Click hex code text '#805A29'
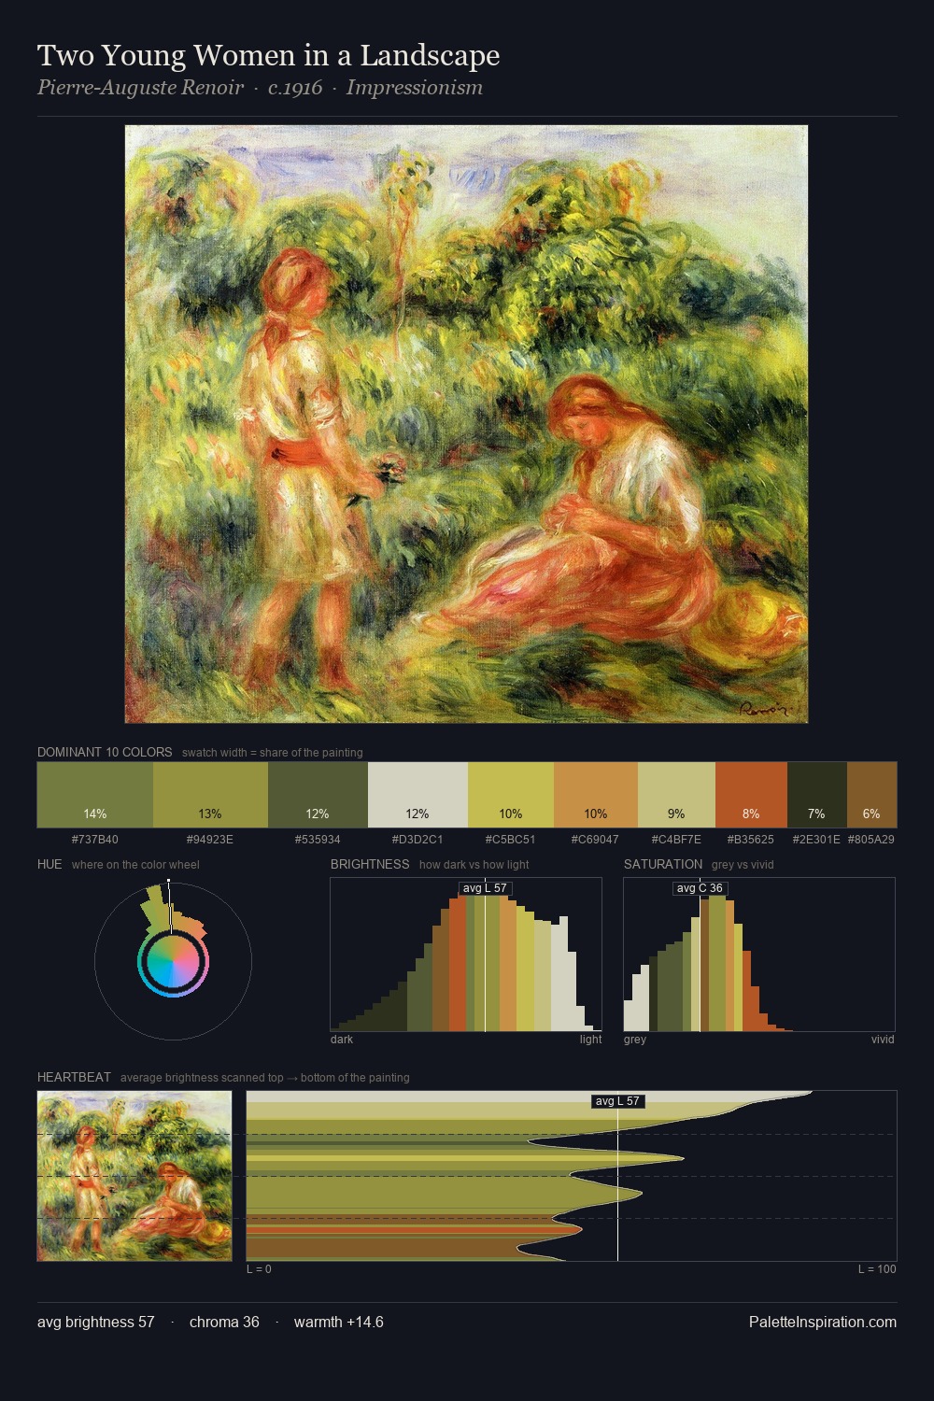934x1401 pixels. click(x=871, y=839)
